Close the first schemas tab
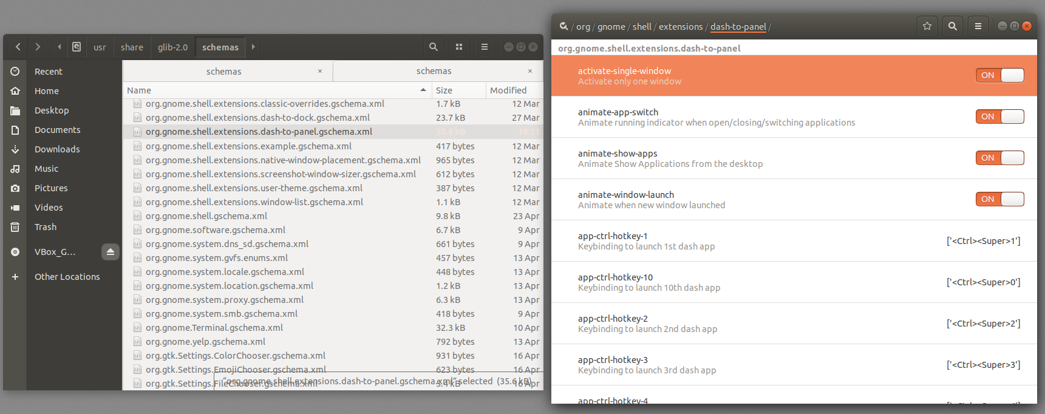The height and width of the screenshot is (414, 1045). 320,72
